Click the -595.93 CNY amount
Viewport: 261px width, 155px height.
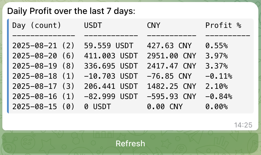[171, 96]
